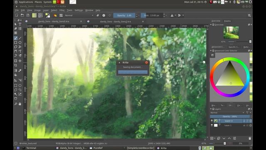Toggle horizontal mirror tool
This screenshot has width=266, height=150.
[172, 15]
